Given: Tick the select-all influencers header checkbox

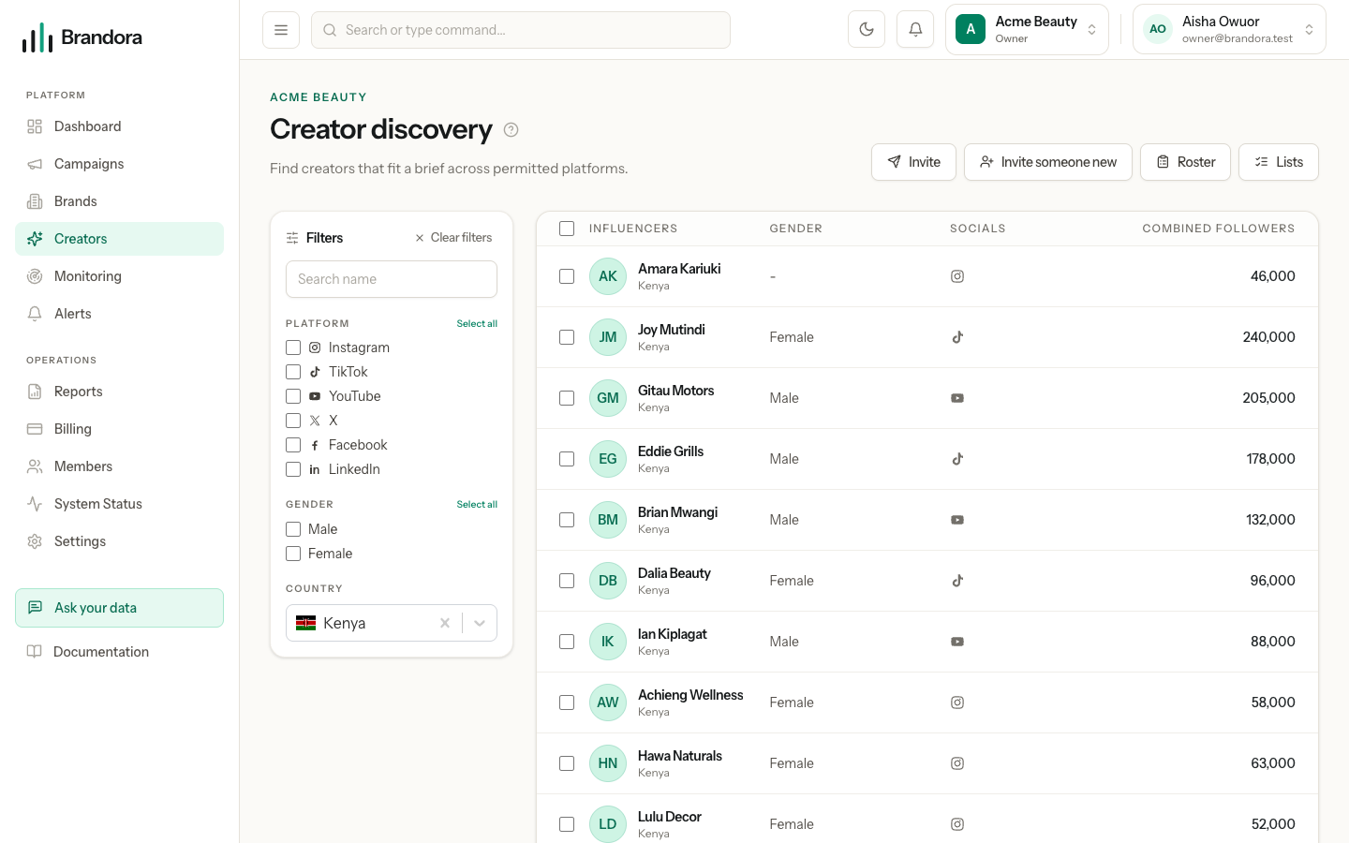Looking at the screenshot, I should coord(567,229).
